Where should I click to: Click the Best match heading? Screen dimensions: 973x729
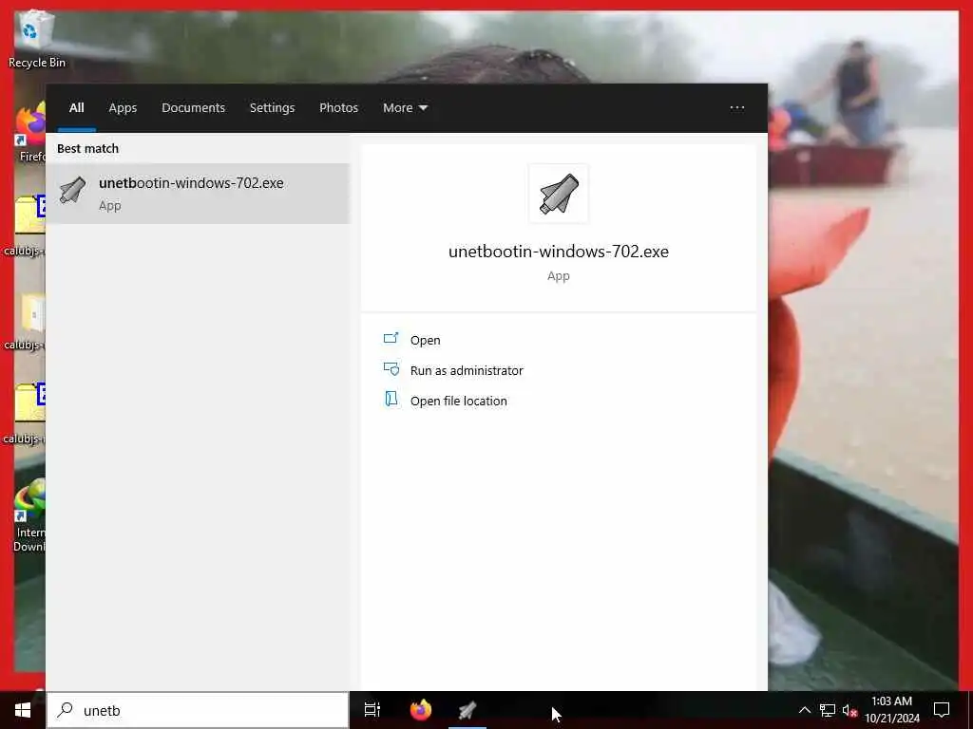87,149
